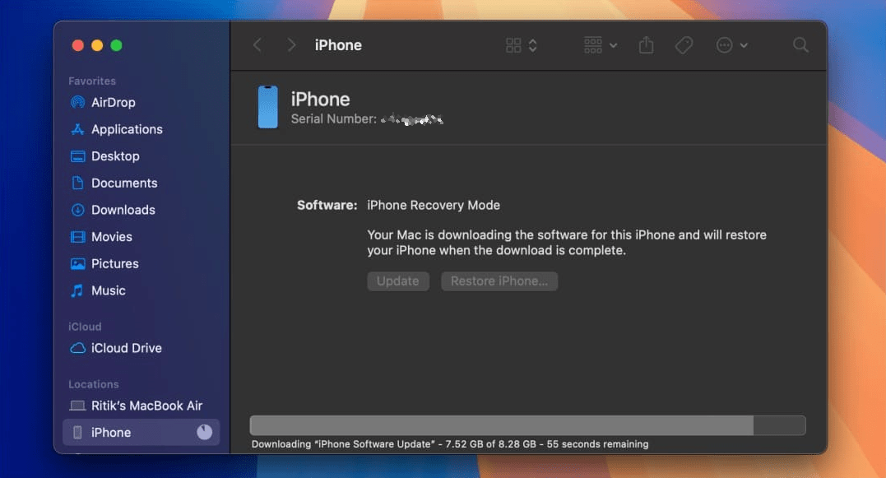This screenshot has height=478, width=886.
Task: Open the view style up-down stepper arrows
Action: [533, 45]
